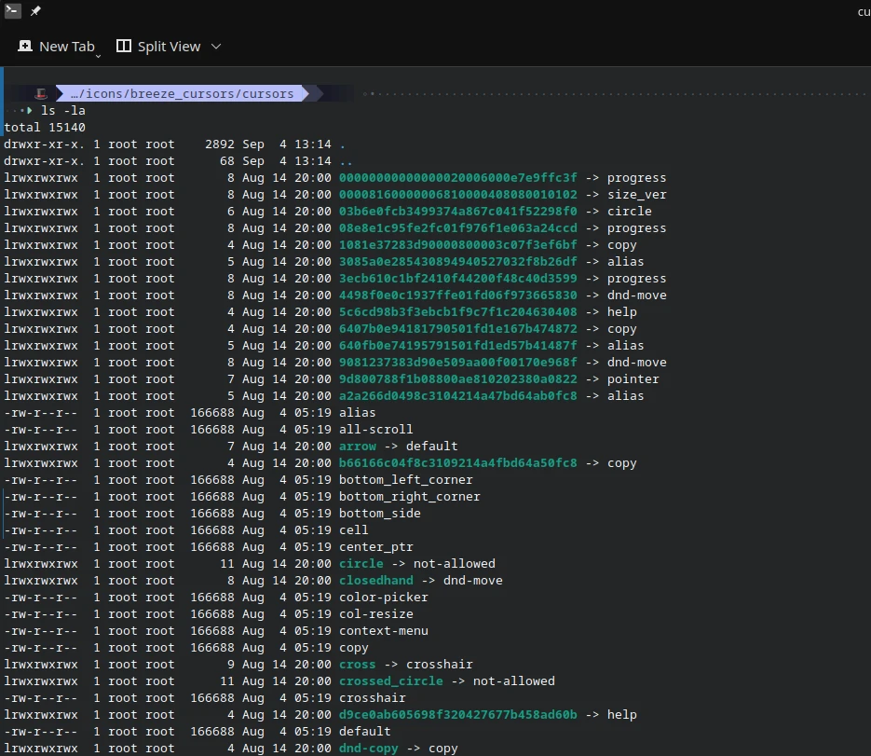Image resolution: width=871 pixels, height=756 pixels.
Task: Click the 'crosshair' regular file name
Action: tap(373, 698)
